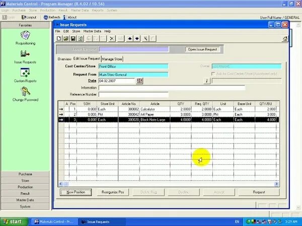Click the Information text field
This screenshot has height=226, width=302.
click(x=172, y=88)
